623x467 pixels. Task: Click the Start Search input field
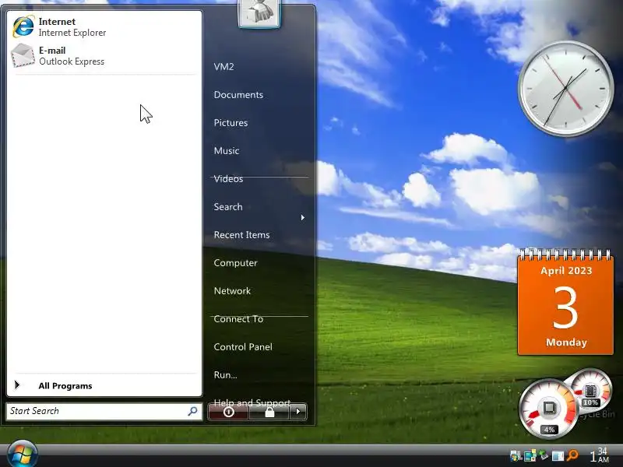click(x=104, y=411)
